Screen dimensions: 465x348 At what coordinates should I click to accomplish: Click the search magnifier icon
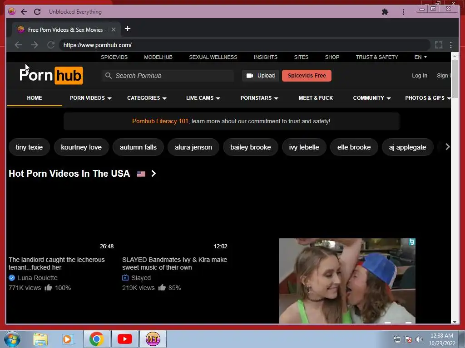tap(109, 76)
